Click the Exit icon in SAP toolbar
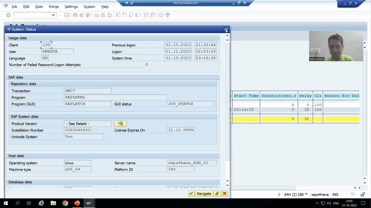The width and height of the screenshot is (371, 208). coord(82,15)
